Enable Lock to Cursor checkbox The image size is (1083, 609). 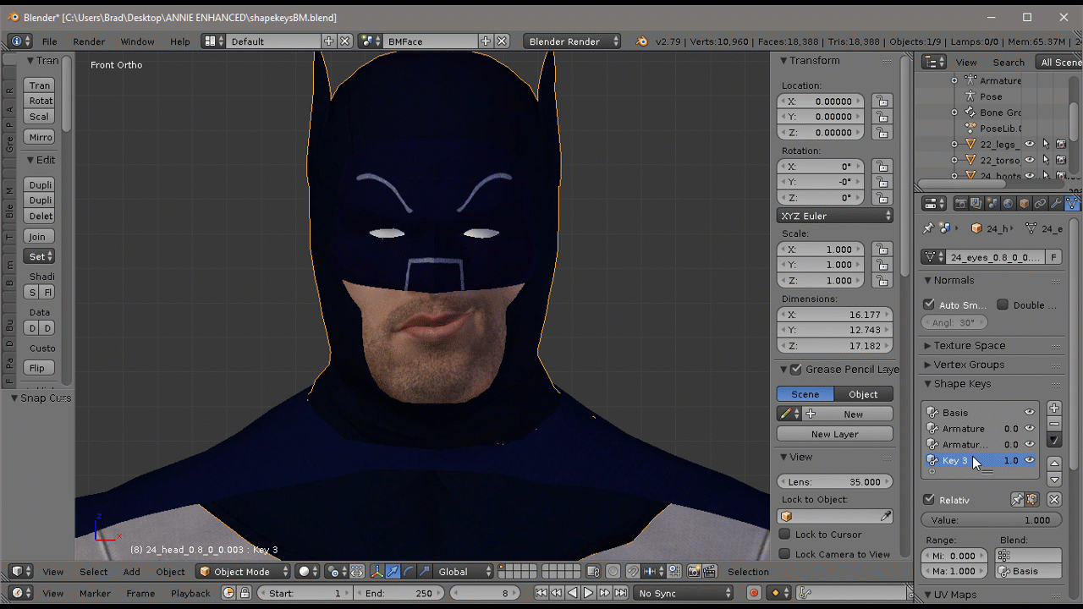tap(785, 535)
